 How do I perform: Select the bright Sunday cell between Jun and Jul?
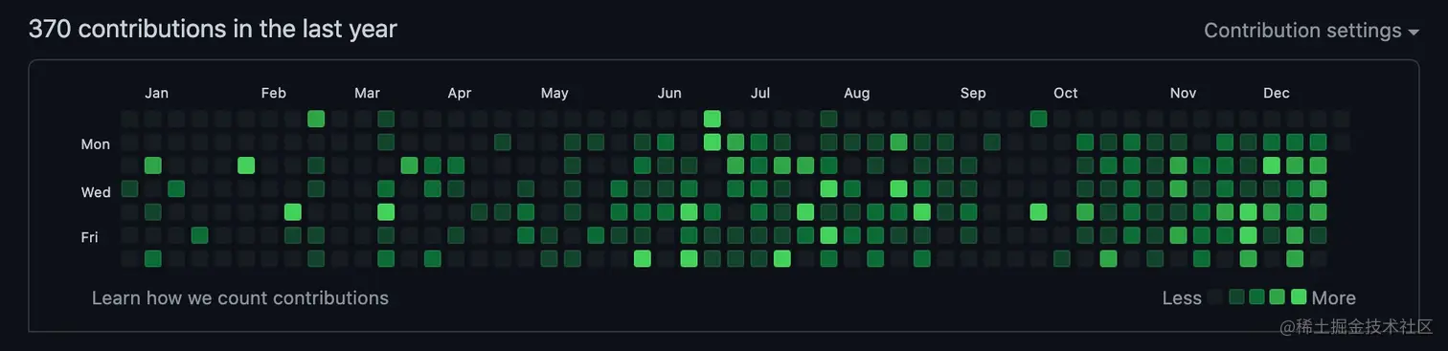[713, 119]
